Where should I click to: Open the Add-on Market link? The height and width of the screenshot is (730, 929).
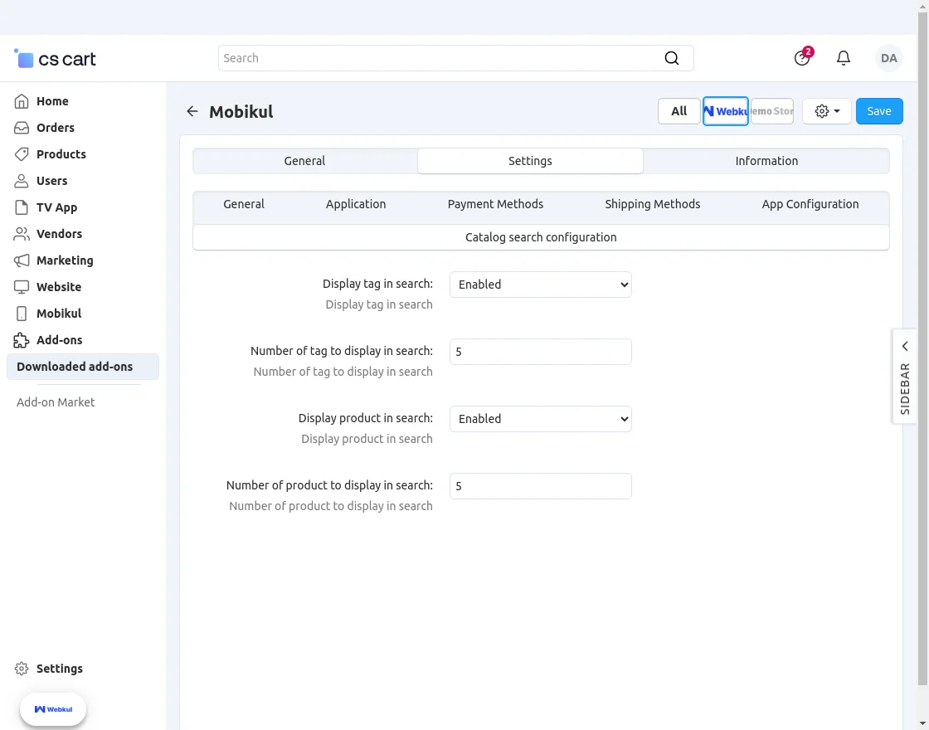pos(56,402)
